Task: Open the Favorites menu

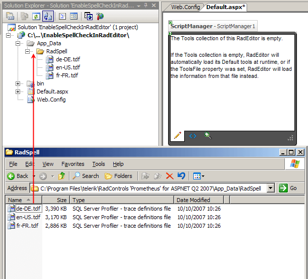Action: click(x=73, y=164)
